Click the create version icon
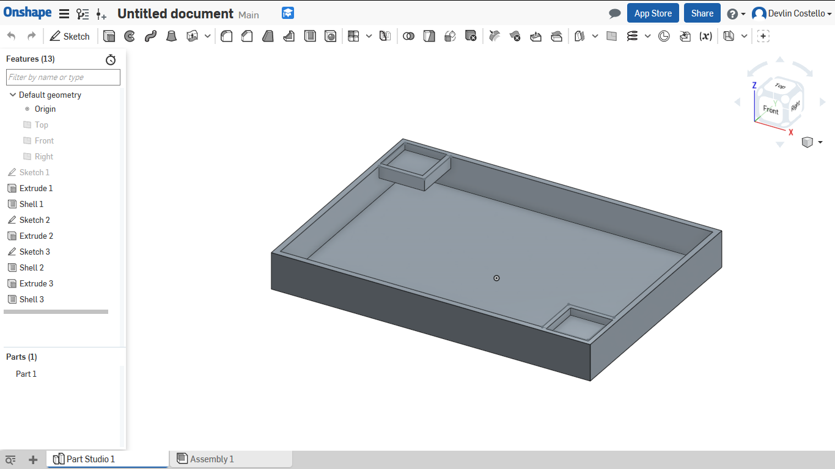835x469 pixels. 101,13
